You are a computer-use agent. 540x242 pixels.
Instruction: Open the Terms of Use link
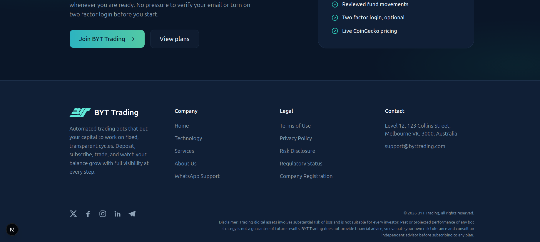tap(295, 126)
